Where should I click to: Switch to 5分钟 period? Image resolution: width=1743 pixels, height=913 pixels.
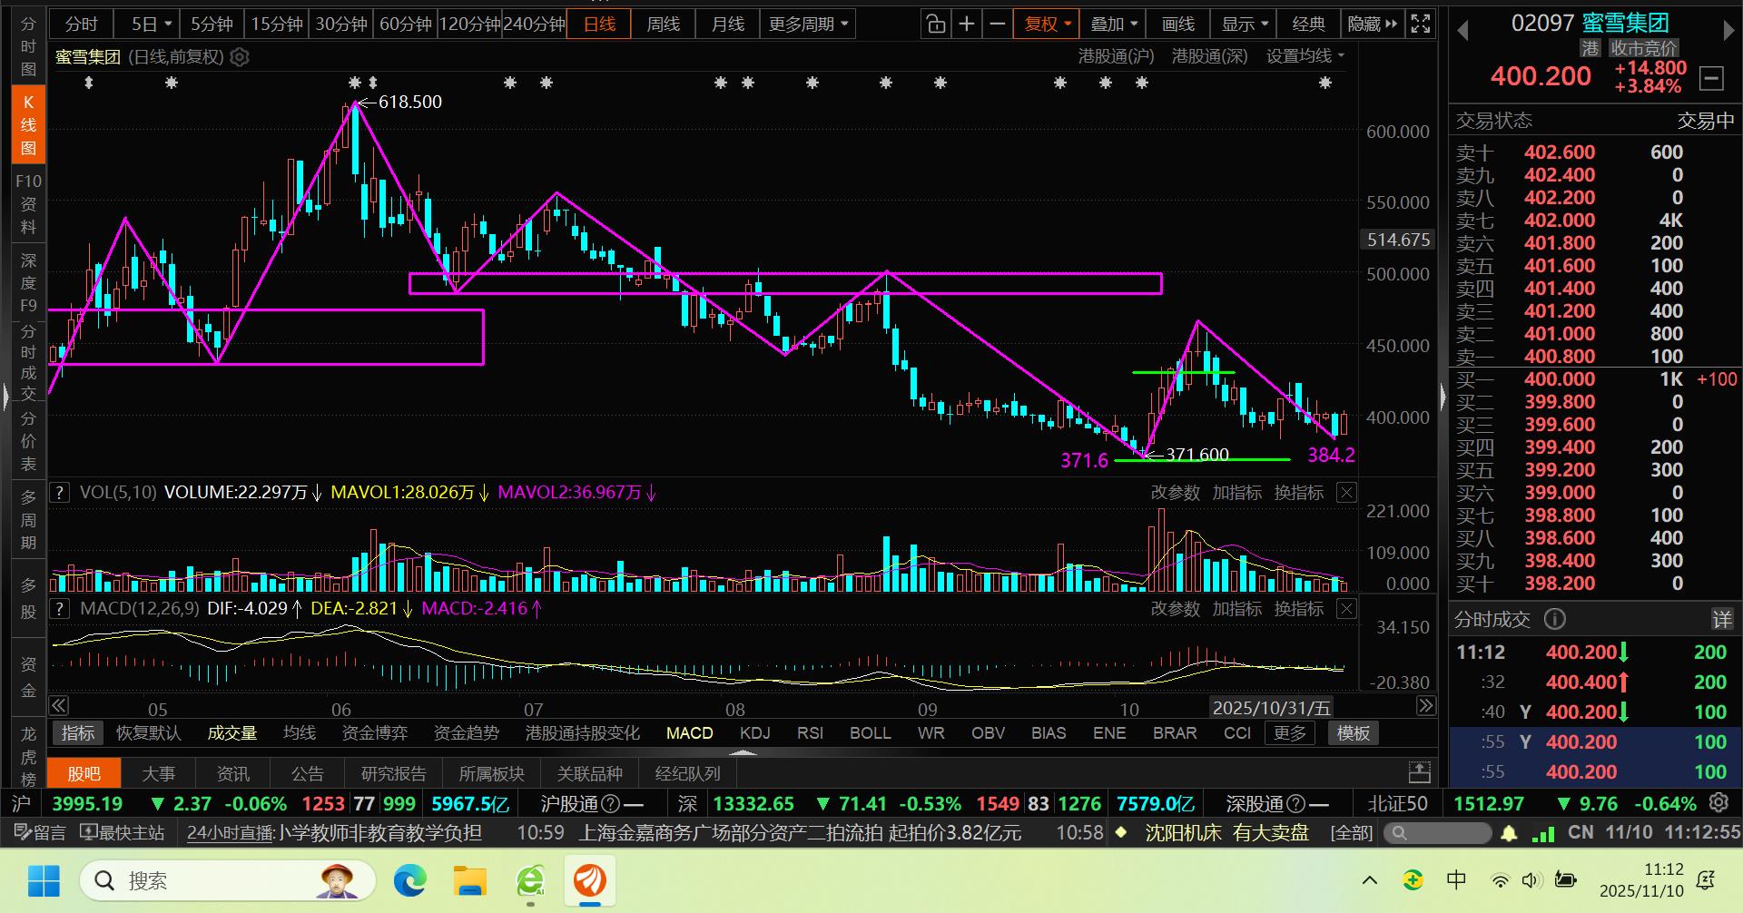pos(212,25)
